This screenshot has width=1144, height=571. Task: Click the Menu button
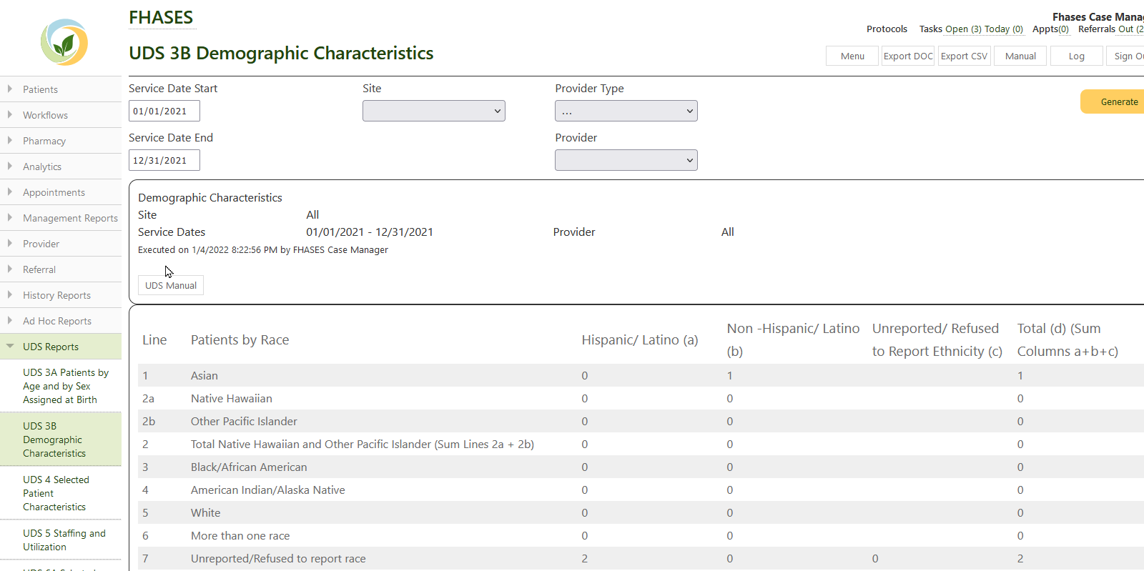coord(852,56)
